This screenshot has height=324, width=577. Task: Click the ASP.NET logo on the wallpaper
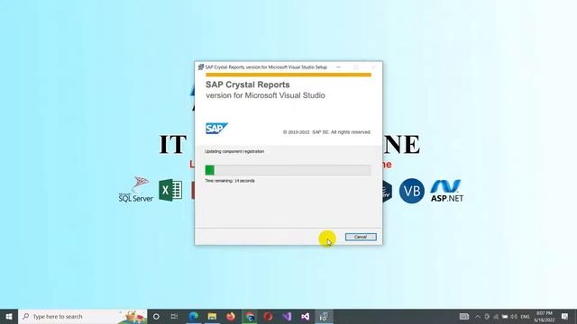446,191
